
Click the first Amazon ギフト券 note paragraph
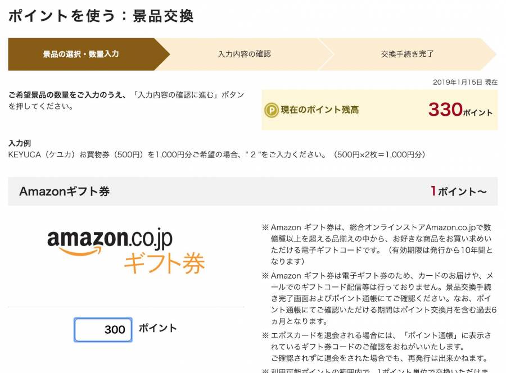point(378,244)
